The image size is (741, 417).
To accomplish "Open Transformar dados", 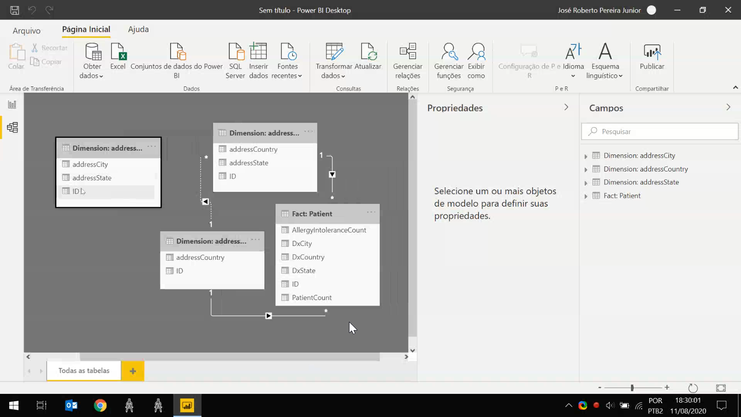I will tap(334, 61).
